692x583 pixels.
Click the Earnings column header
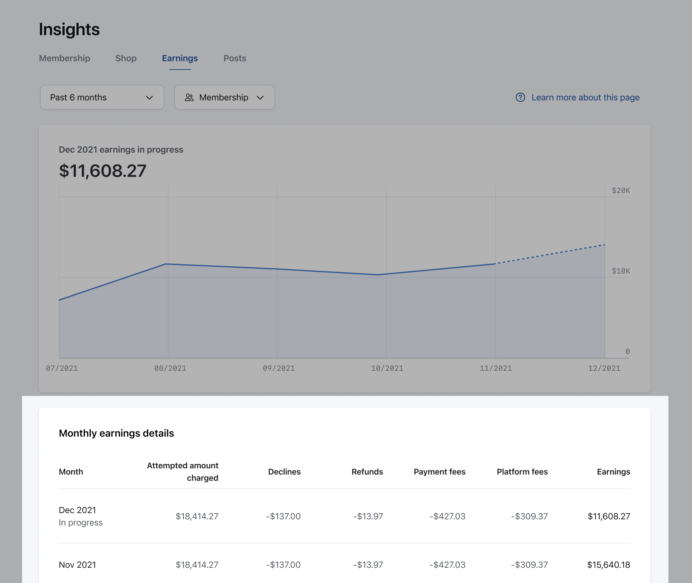613,472
